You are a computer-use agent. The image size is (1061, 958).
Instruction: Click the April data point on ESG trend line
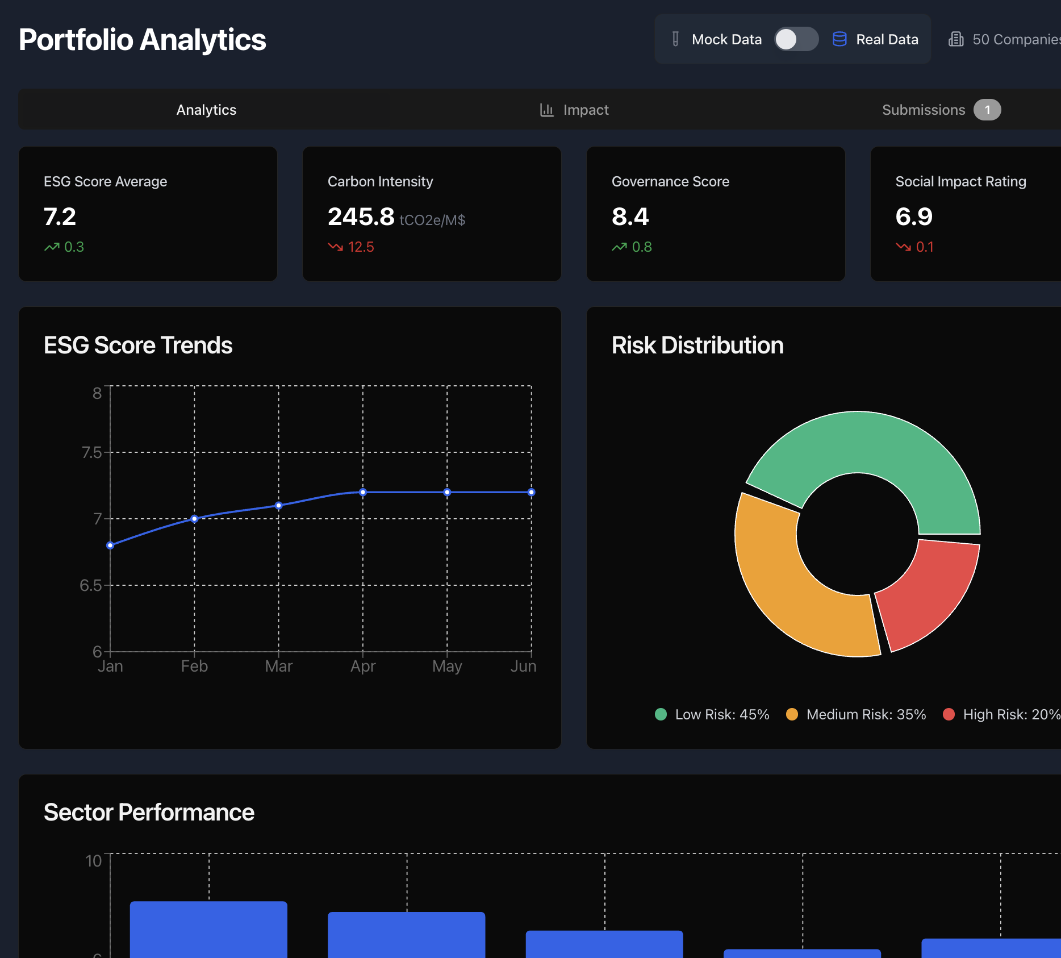pyautogui.click(x=363, y=492)
